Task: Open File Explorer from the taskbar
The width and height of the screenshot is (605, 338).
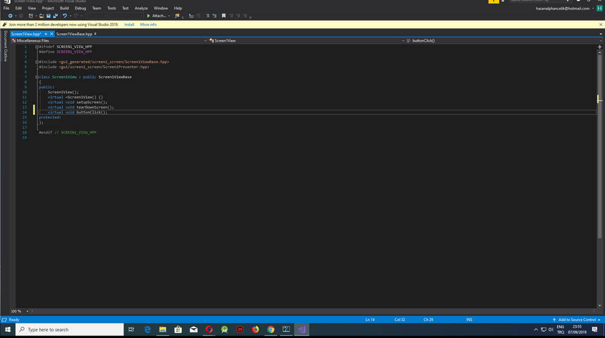Action: [163, 330]
